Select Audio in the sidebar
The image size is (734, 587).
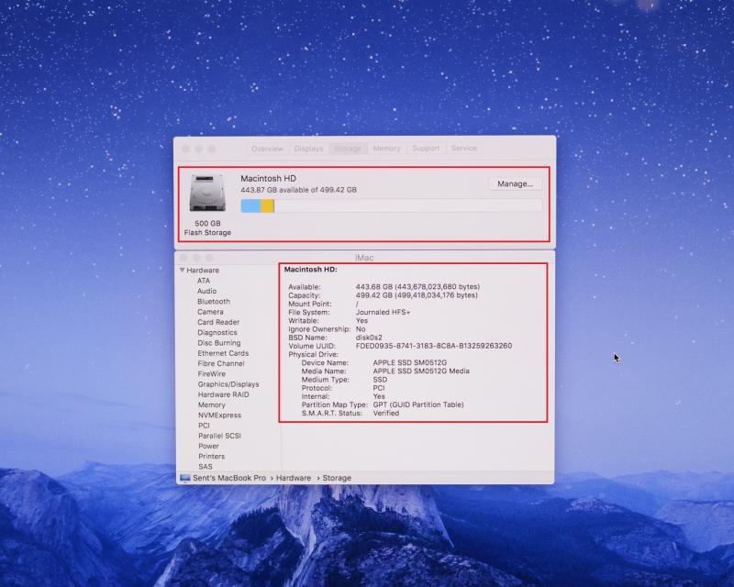[207, 291]
